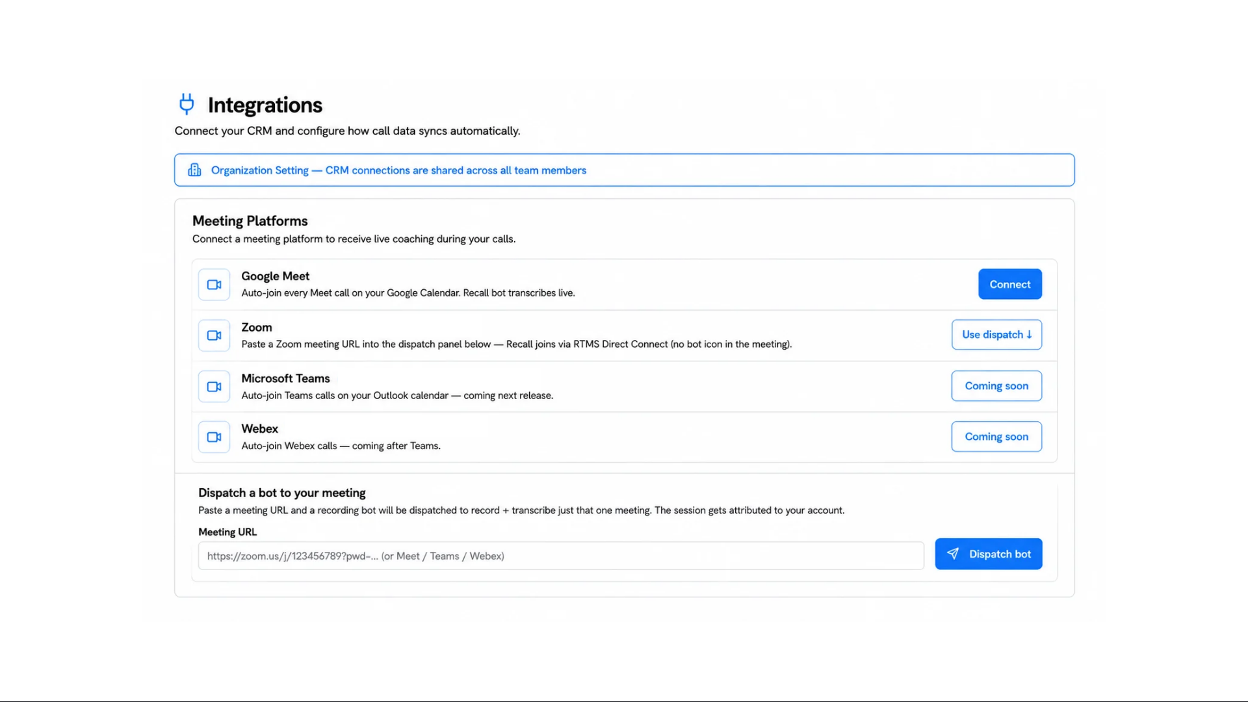Click Zoom description mentioning RTMS Direct Connect

[x=516, y=344]
